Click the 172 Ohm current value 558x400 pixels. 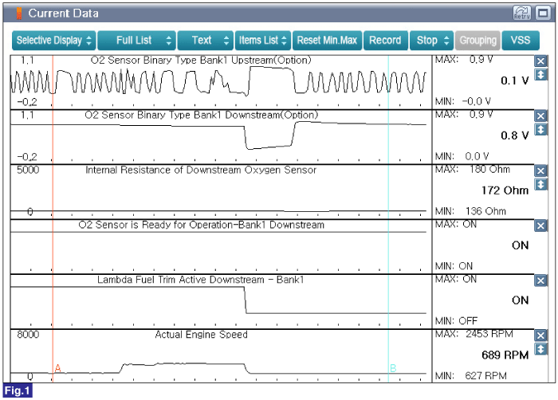pos(505,190)
